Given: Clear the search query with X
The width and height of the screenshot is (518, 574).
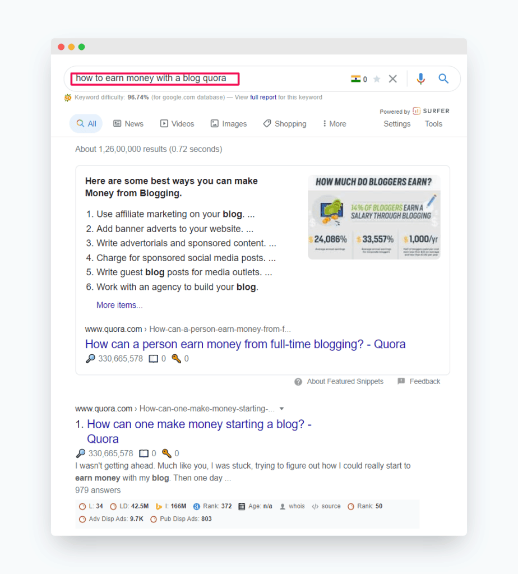Looking at the screenshot, I should point(393,78).
